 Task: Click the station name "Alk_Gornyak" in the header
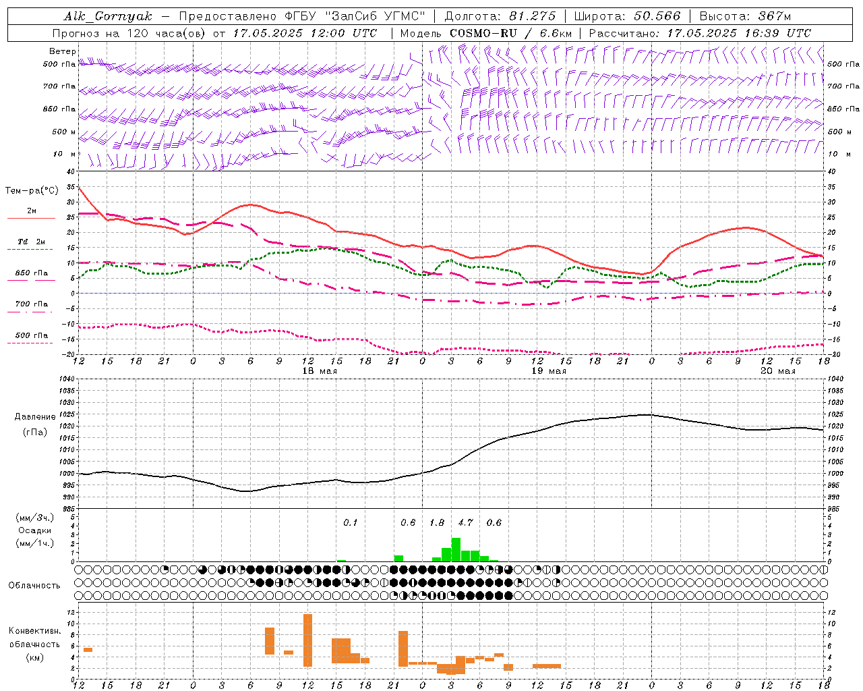(109, 16)
